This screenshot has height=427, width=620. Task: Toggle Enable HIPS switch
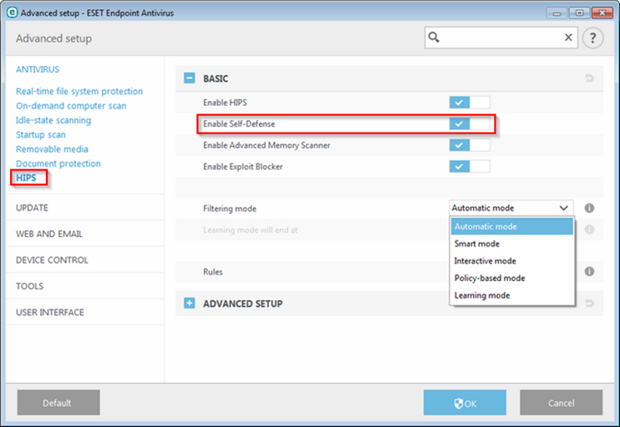[x=470, y=103]
